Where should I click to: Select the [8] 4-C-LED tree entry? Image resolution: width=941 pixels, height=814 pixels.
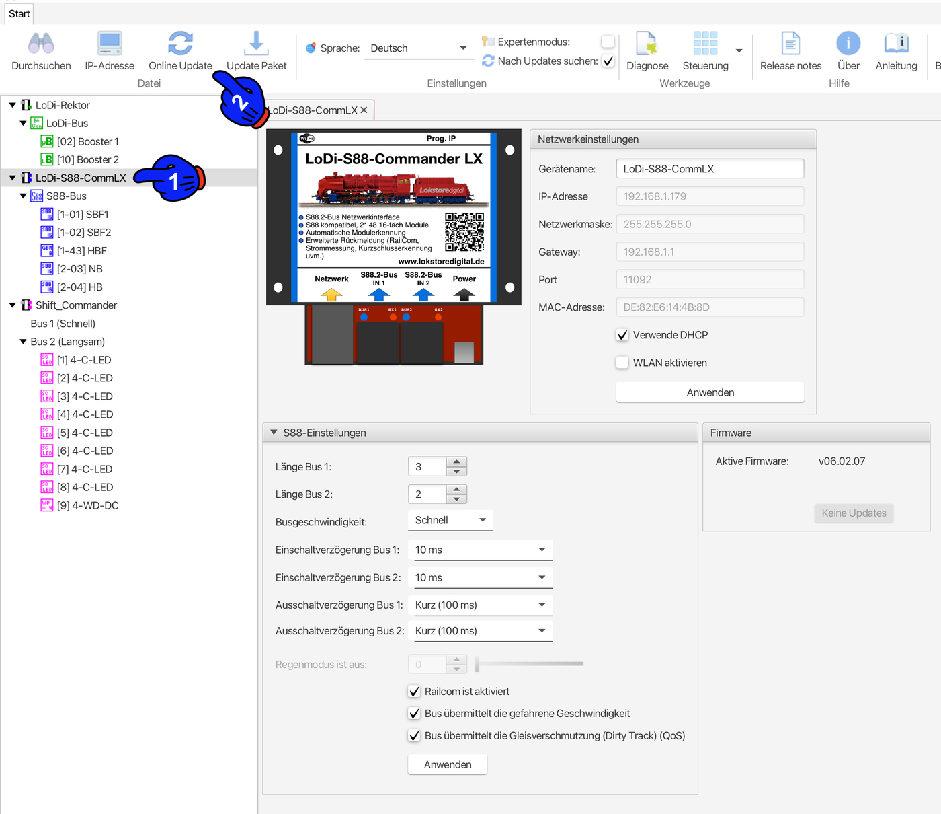(x=85, y=487)
